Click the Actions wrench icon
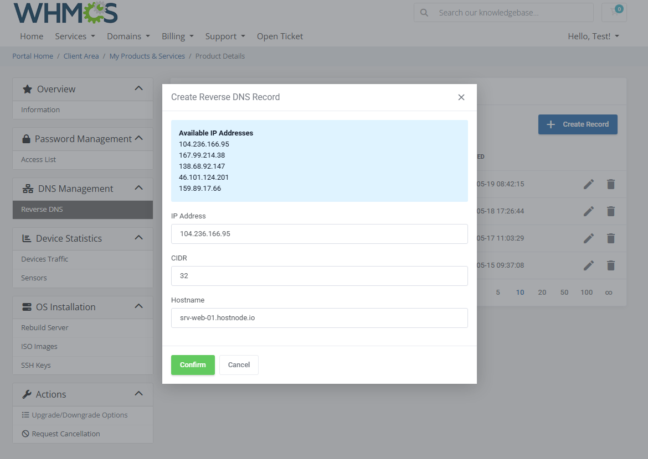Screen dimensions: 648x459 coord(27,394)
